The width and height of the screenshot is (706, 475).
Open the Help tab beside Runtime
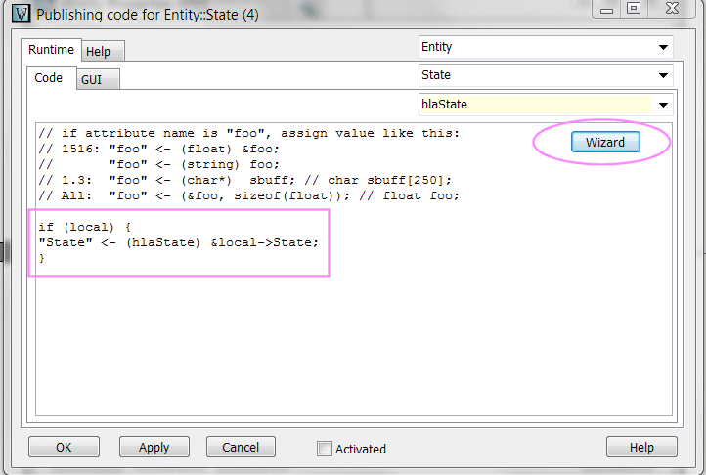[98, 51]
